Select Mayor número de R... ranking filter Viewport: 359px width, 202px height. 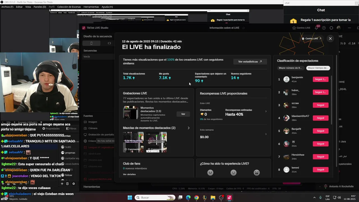coord(290,68)
